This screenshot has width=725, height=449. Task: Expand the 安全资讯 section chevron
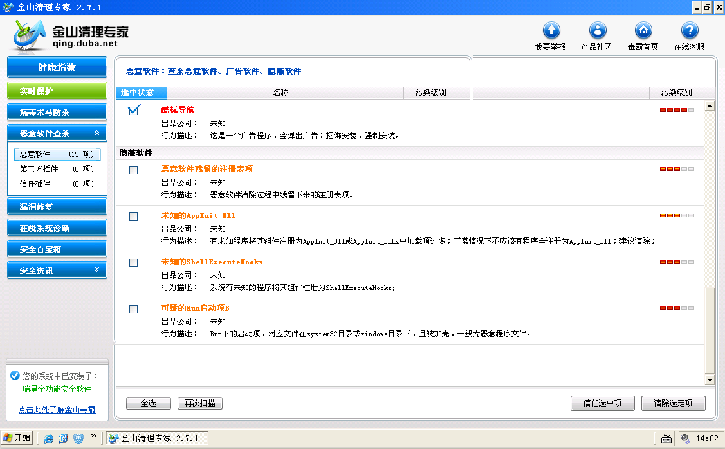point(96,270)
